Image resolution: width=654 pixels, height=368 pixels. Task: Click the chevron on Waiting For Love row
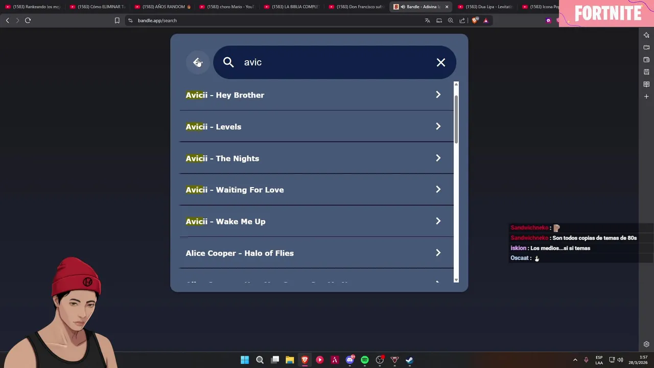438,190
